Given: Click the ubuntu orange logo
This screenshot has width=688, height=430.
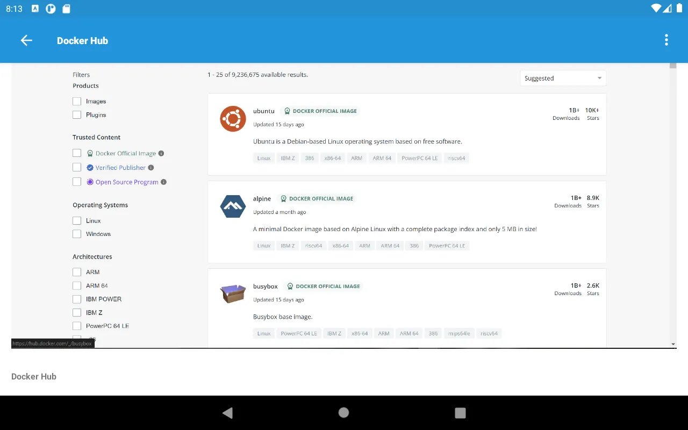Looking at the screenshot, I should click(233, 118).
